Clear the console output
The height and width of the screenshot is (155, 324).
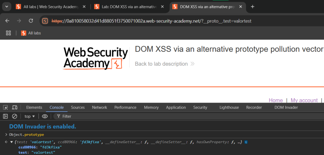[x=15, y=116]
